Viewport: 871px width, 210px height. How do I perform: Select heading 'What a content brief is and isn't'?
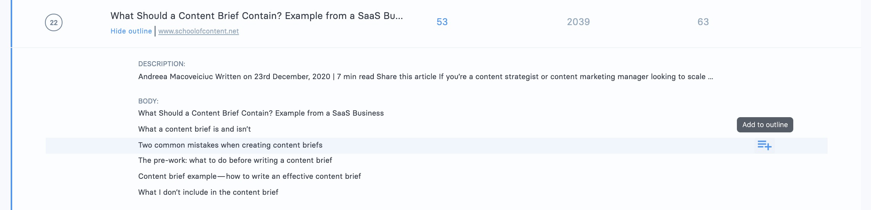(194, 129)
